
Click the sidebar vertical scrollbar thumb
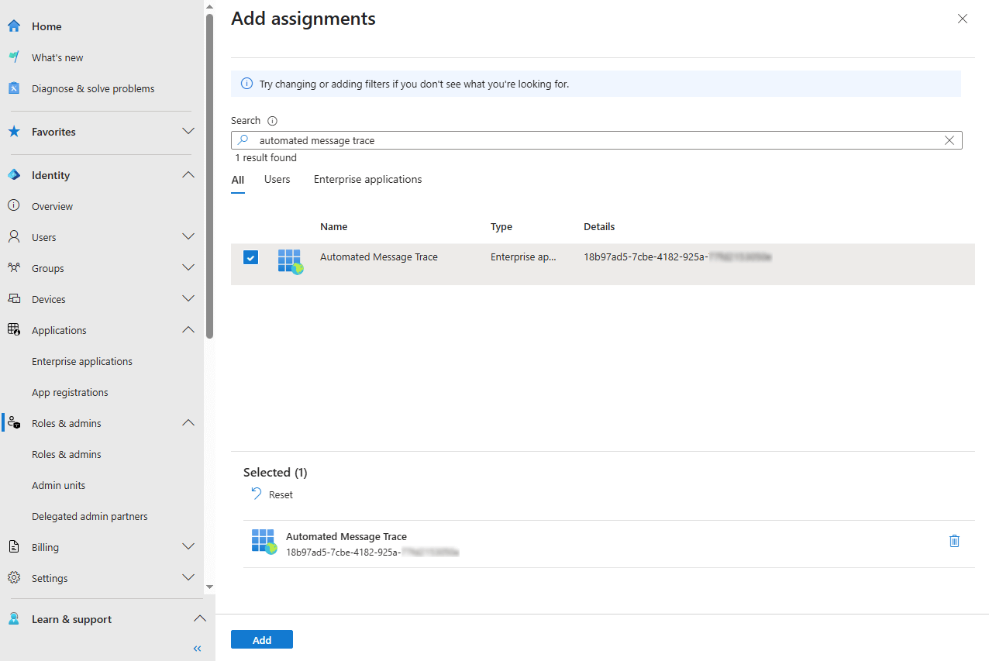tap(209, 176)
